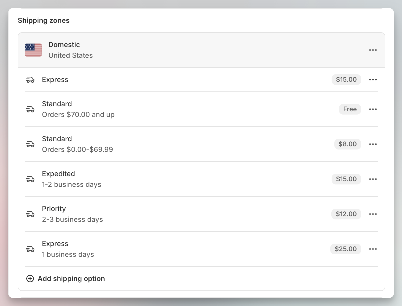Viewport: 402px width, 306px height.
Task: Click the United States label
Action: (71, 55)
